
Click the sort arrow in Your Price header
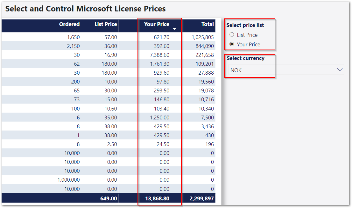[x=174, y=29]
